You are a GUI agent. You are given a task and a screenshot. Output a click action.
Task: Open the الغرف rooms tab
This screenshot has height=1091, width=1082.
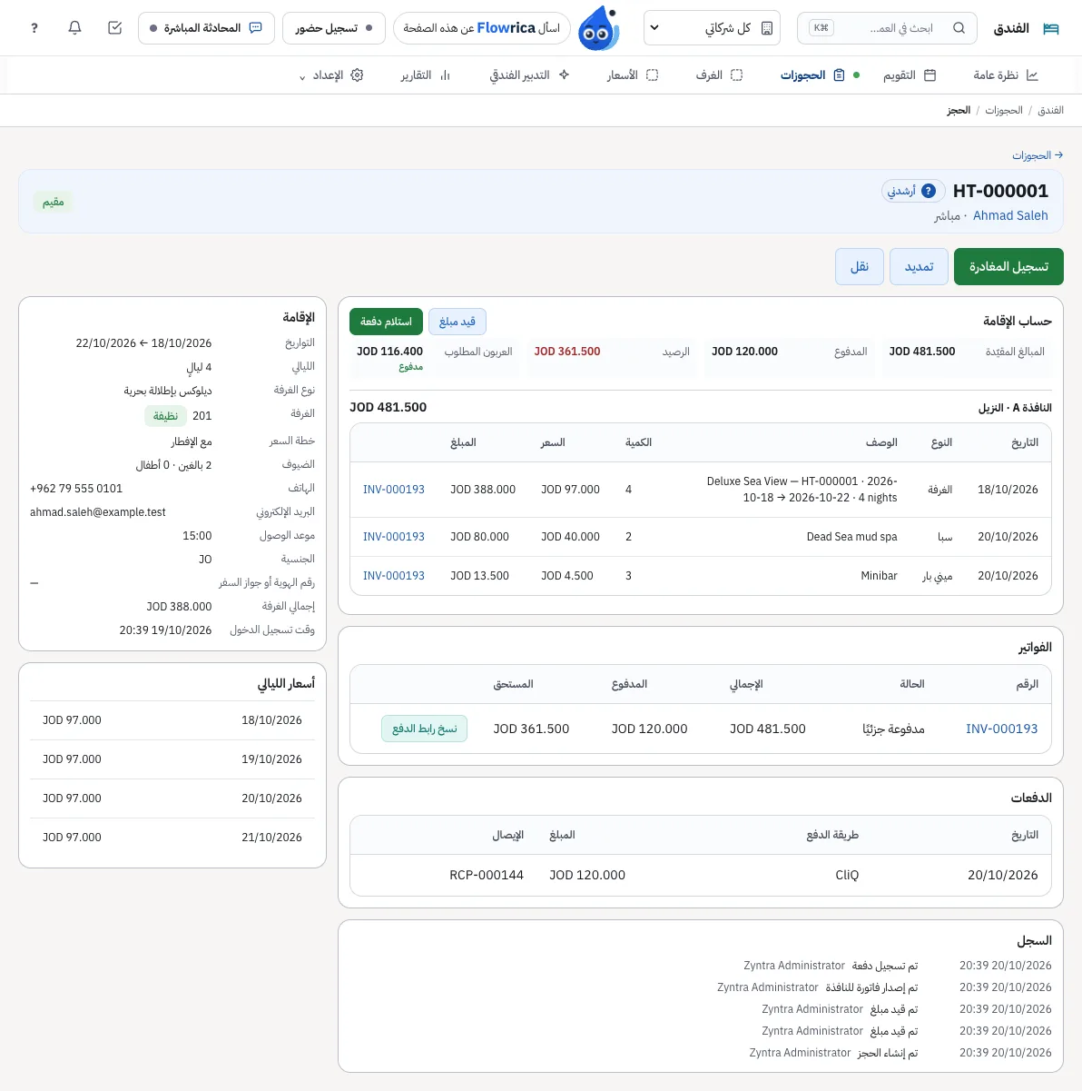[x=719, y=75]
